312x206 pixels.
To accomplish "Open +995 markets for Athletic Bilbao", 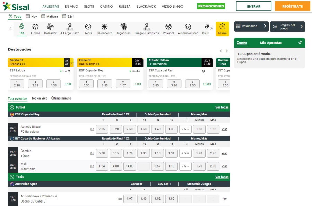I will point(224,129).
